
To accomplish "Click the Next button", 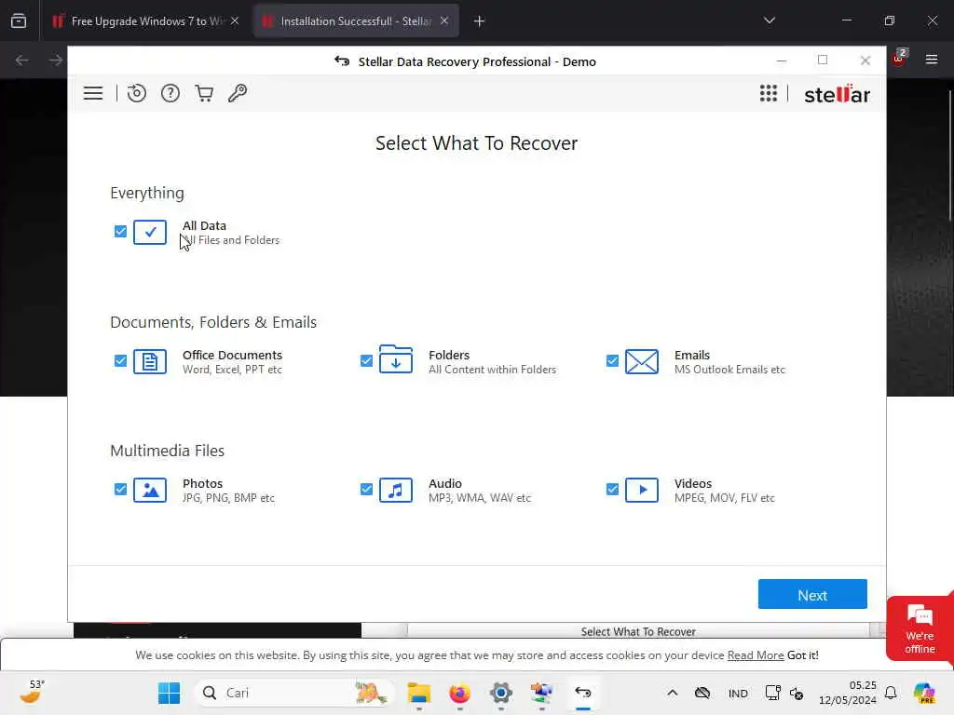I will pos(812,594).
